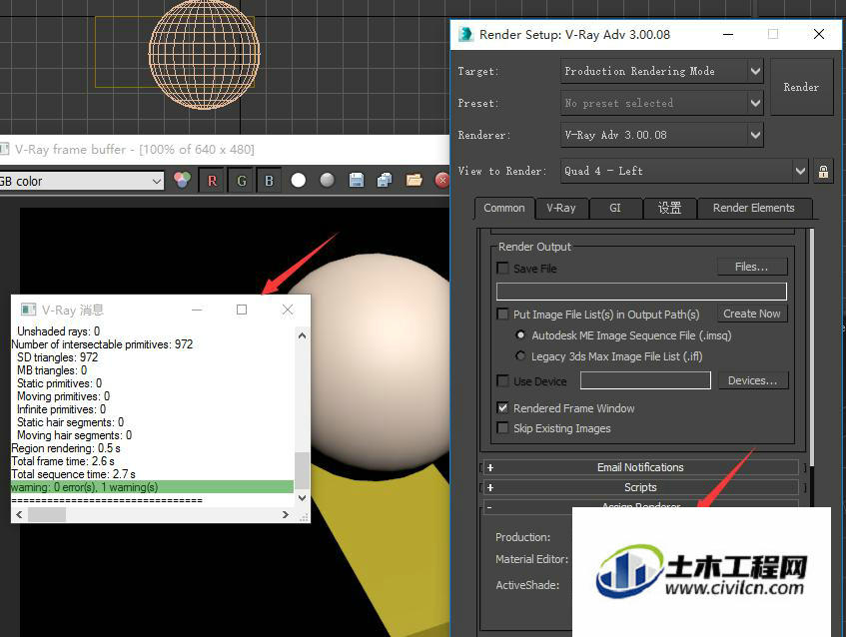Image resolution: width=846 pixels, height=637 pixels.
Task: Click the messages horizontal scroll right arrow
Action: 286,514
